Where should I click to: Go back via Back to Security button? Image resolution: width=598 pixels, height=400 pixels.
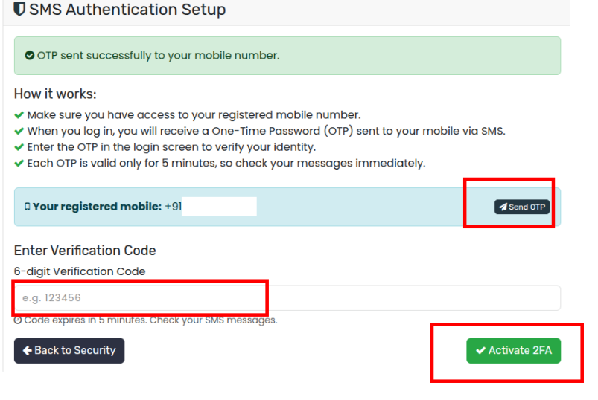(69, 351)
